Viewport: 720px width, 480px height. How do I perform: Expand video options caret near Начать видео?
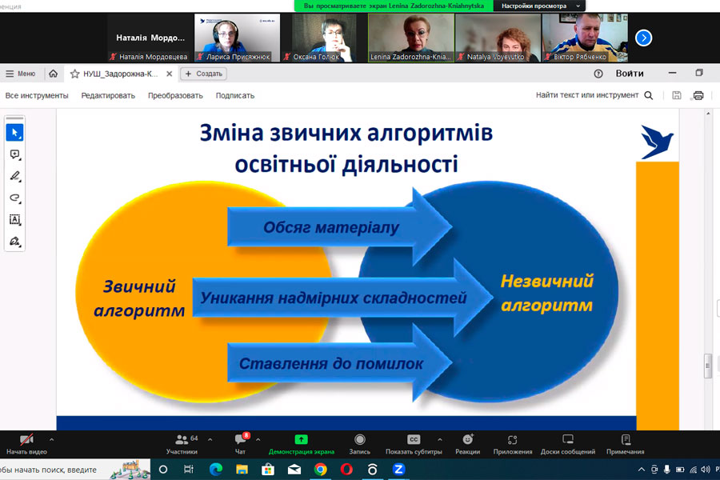(x=51, y=439)
